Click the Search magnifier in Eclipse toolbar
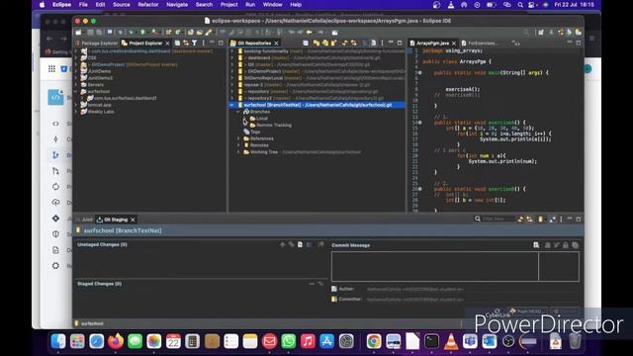 526,33
